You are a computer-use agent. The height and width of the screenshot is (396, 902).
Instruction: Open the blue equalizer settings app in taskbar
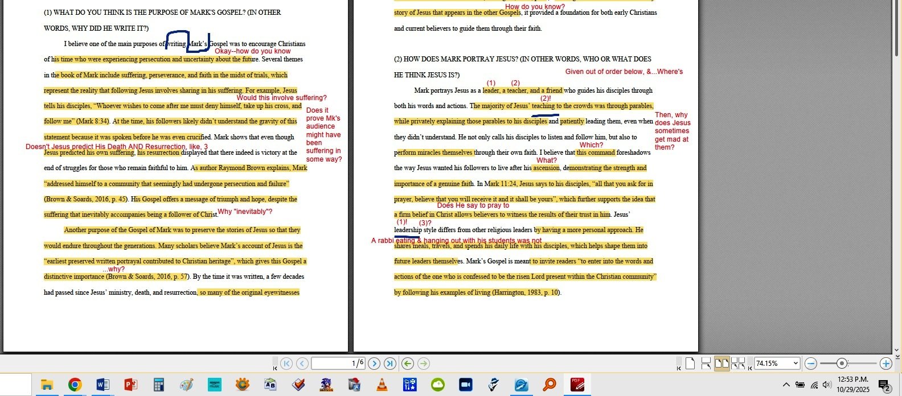[409, 385]
